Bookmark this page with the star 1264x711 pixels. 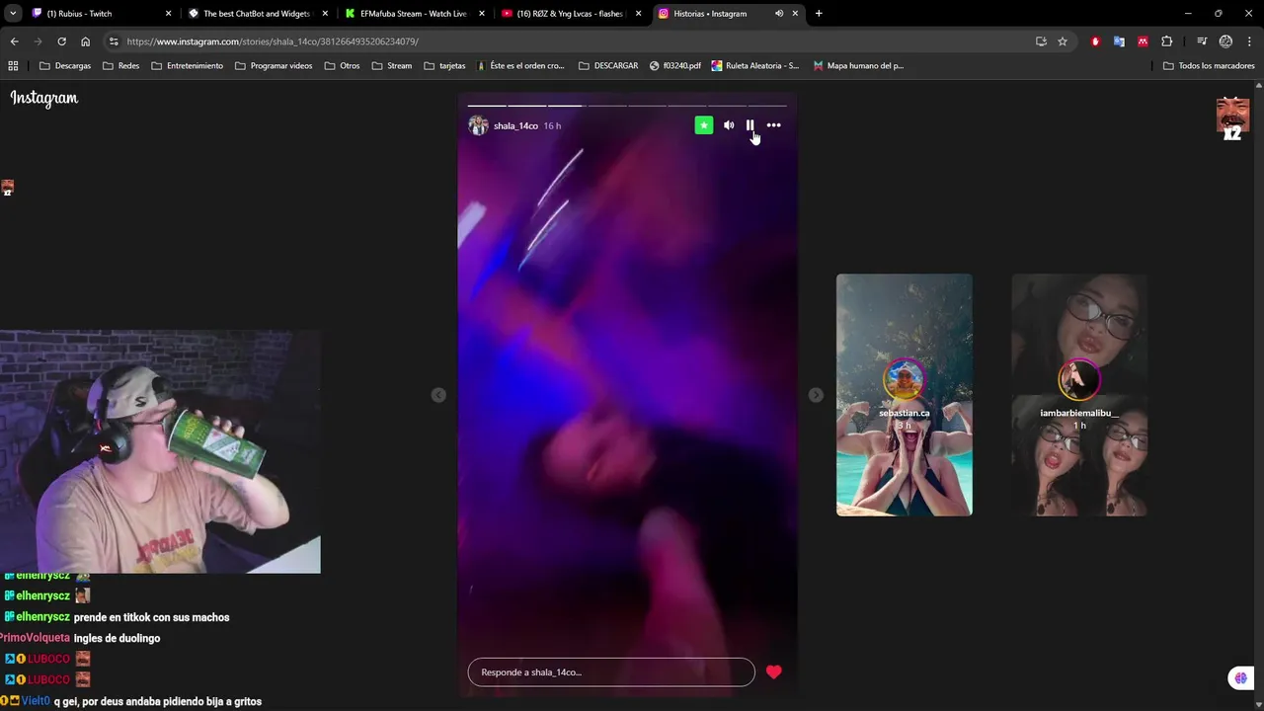[x=1063, y=41]
